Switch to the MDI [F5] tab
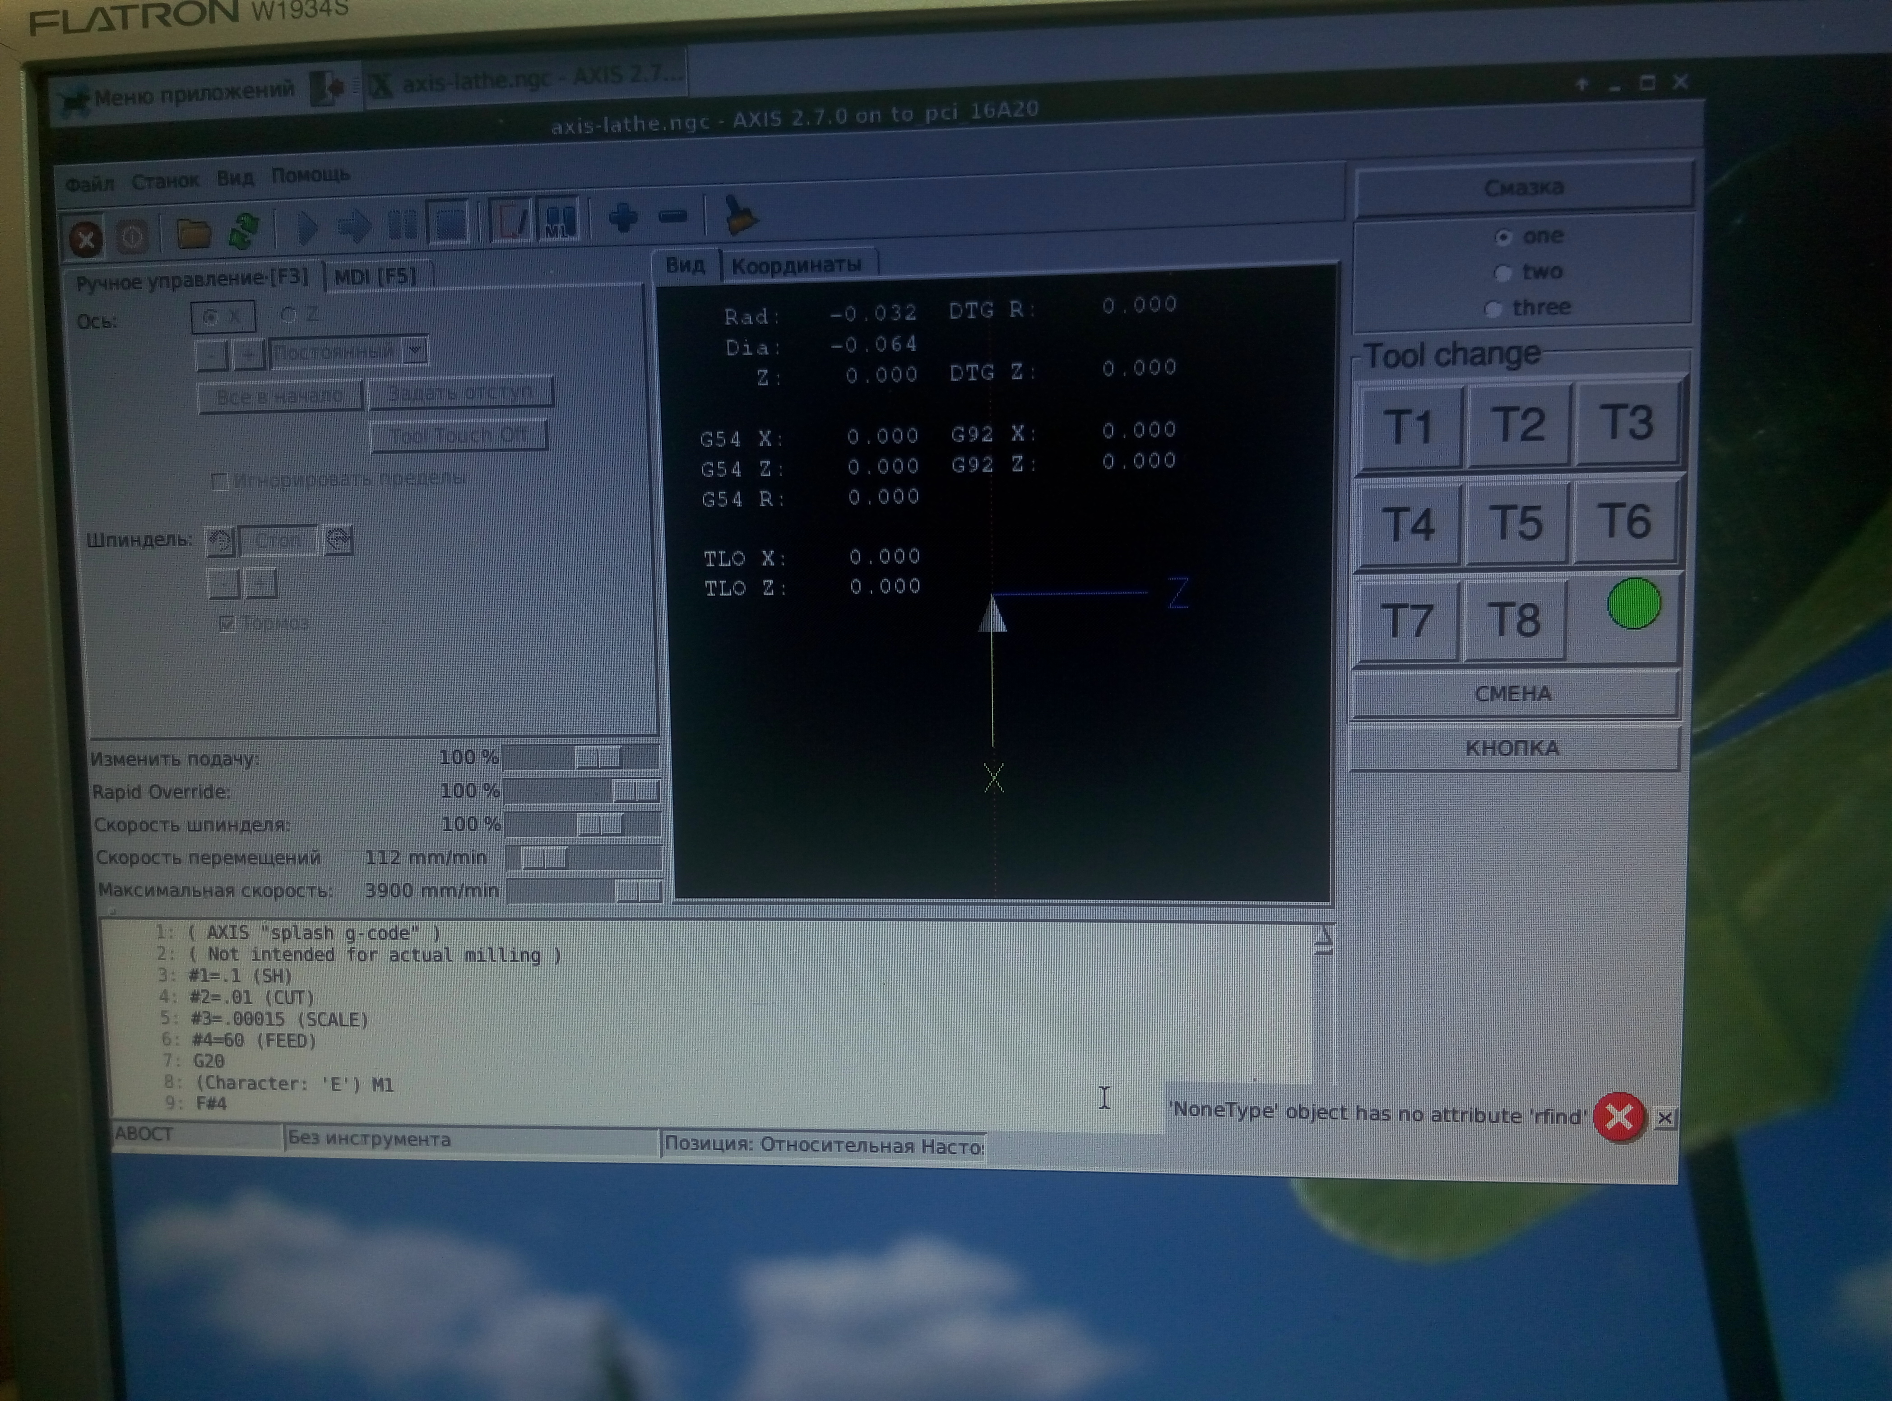 (x=375, y=277)
